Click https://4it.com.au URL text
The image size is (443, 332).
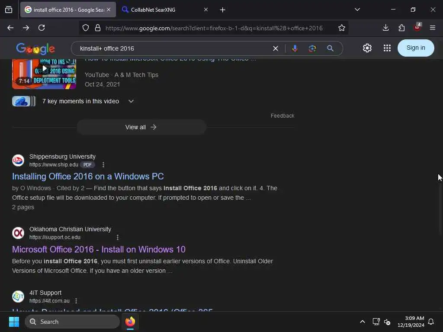coord(49,301)
